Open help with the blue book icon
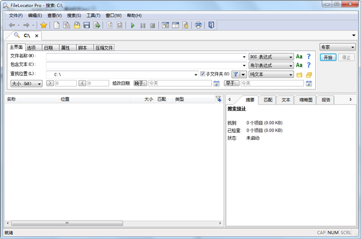The width and height of the screenshot is (361, 239). 211,25
